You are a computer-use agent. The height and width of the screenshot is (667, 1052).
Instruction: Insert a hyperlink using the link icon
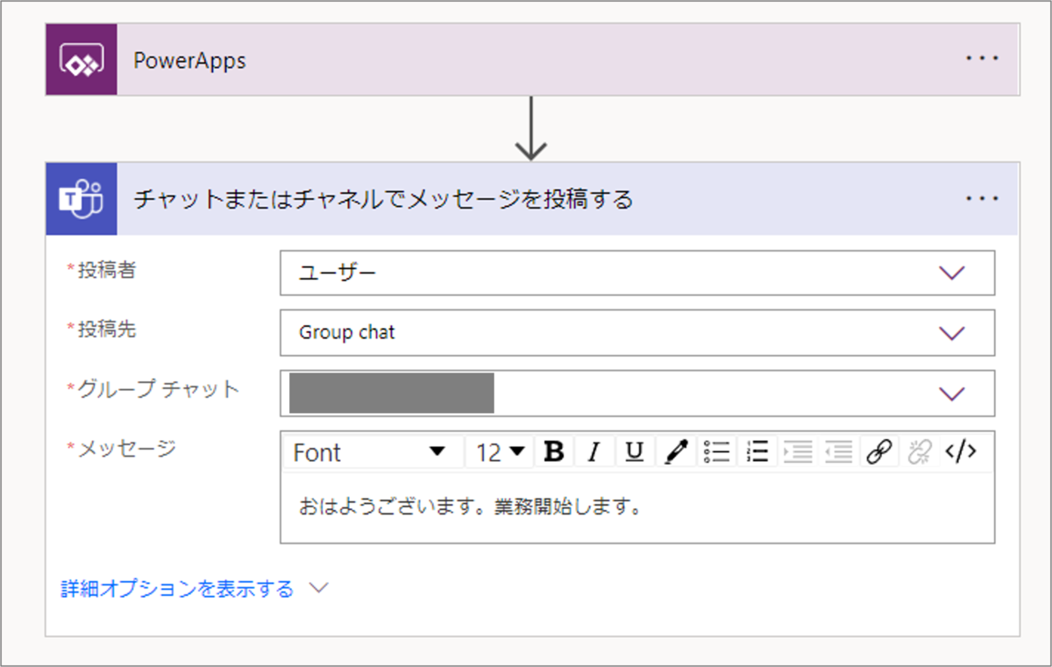(x=878, y=452)
